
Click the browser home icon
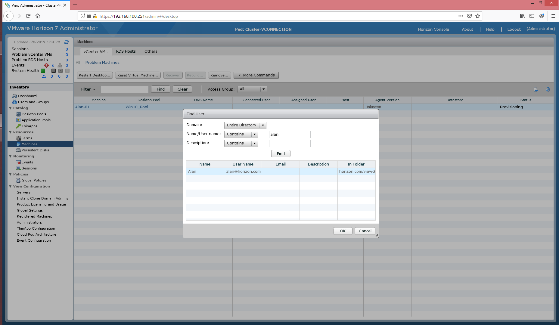[x=38, y=16]
